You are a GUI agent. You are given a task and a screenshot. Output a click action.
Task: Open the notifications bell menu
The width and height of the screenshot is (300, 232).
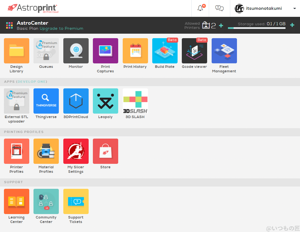[200, 8]
